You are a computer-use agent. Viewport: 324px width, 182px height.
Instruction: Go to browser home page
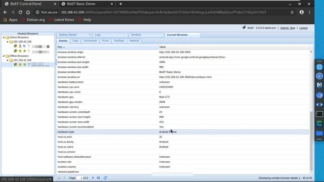(28, 12)
